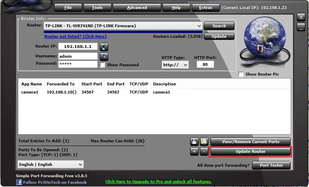Select the camera1 row in App Name column

[30, 92]
